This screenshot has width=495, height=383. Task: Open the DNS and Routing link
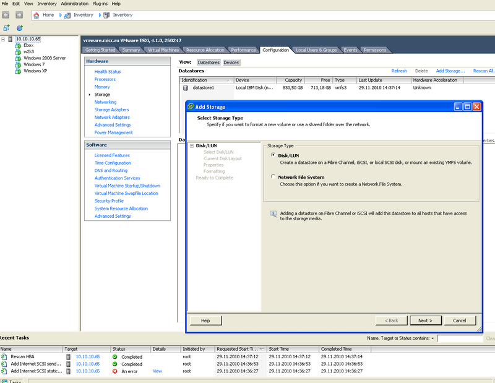coord(111,171)
